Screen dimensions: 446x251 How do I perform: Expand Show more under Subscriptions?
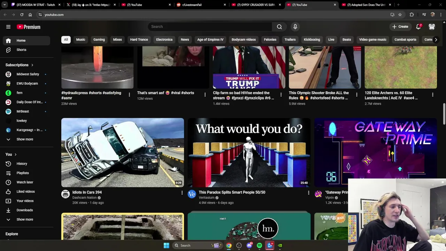point(27,139)
